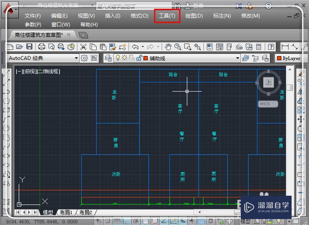309x225 pixels.
Task: Click the 3D DWF export icon
Action: [x=71, y=47]
